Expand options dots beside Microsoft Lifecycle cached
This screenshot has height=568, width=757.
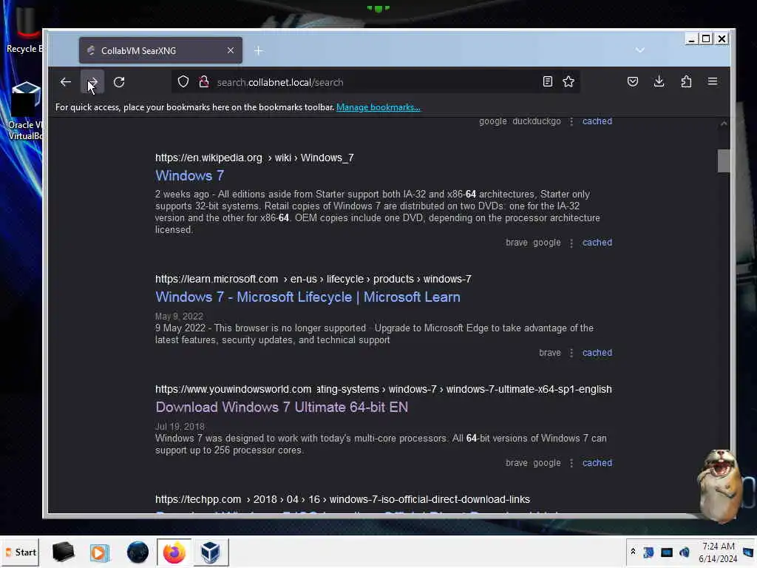[x=571, y=353]
